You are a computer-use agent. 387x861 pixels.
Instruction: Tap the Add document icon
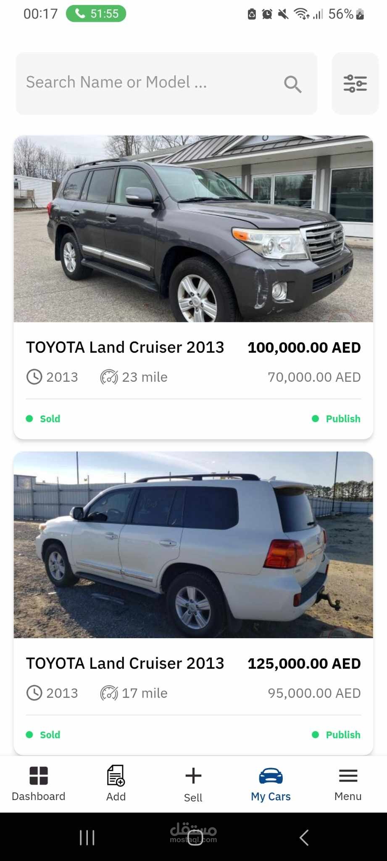pyautogui.click(x=116, y=776)
